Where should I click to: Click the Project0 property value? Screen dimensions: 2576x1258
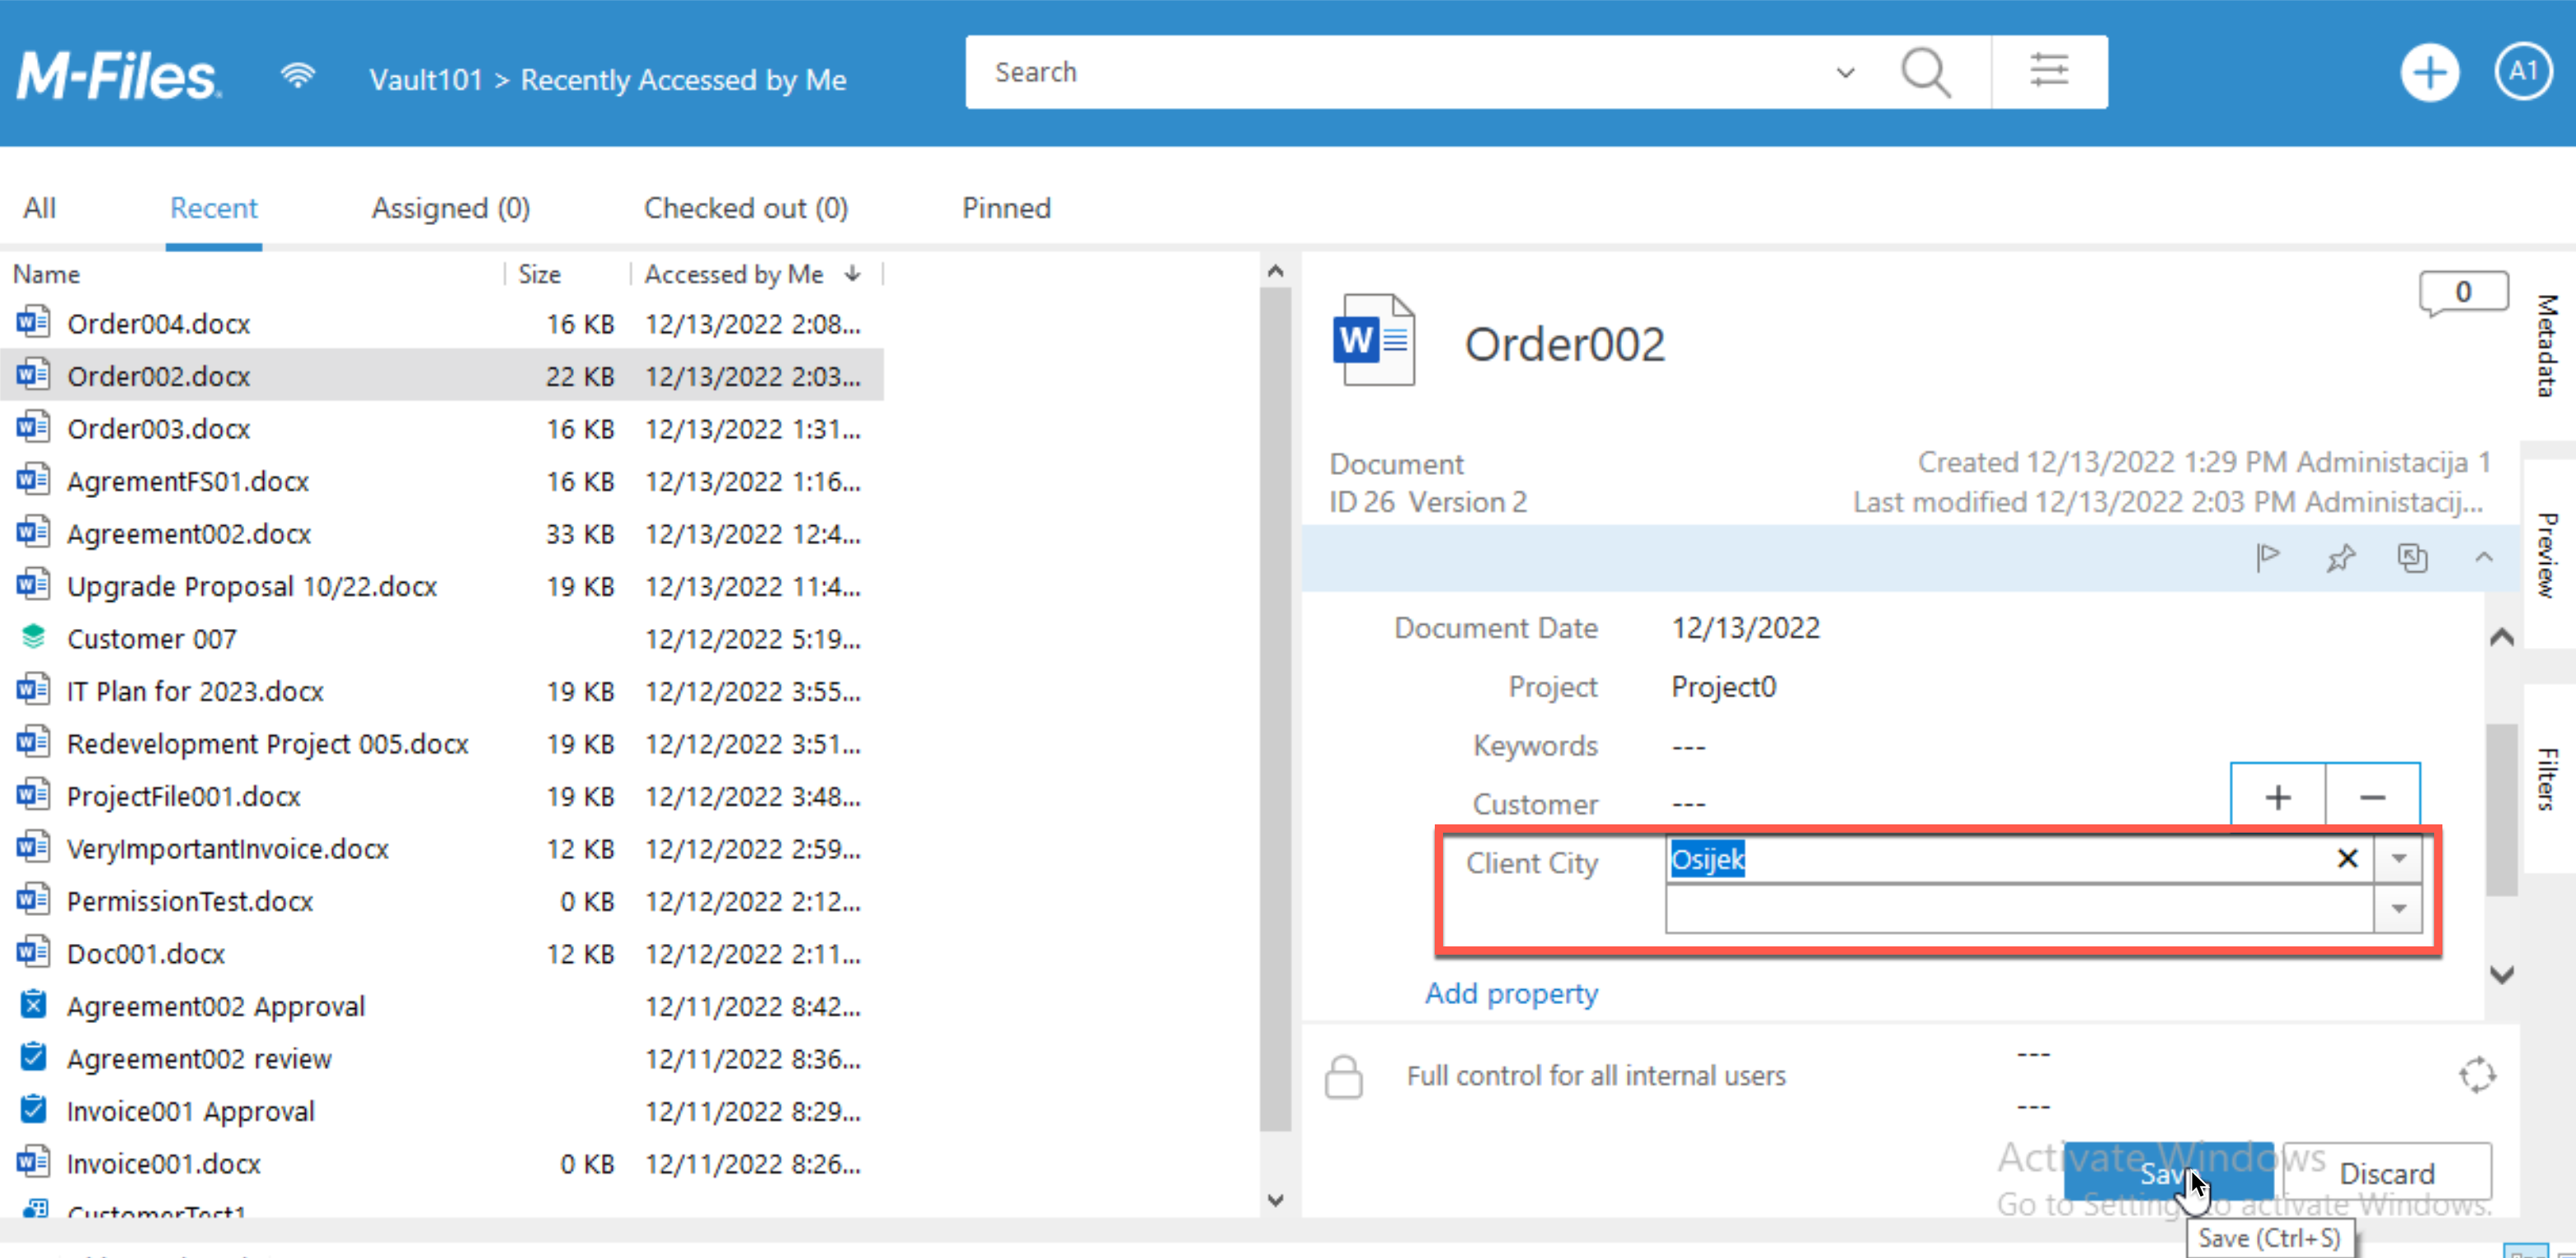(1723, 686)
